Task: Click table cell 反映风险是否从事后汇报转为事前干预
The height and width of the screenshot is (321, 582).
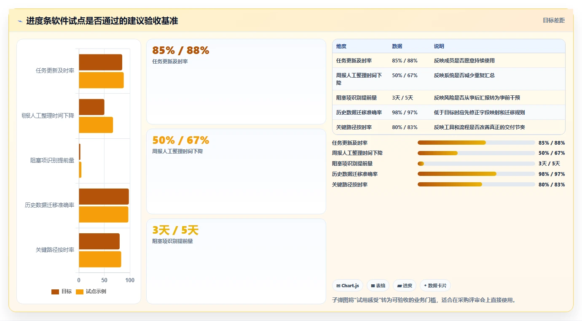Action: tap(477, 98)
